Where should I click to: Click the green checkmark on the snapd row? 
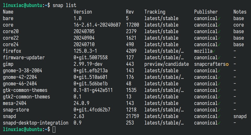[219, 117]
